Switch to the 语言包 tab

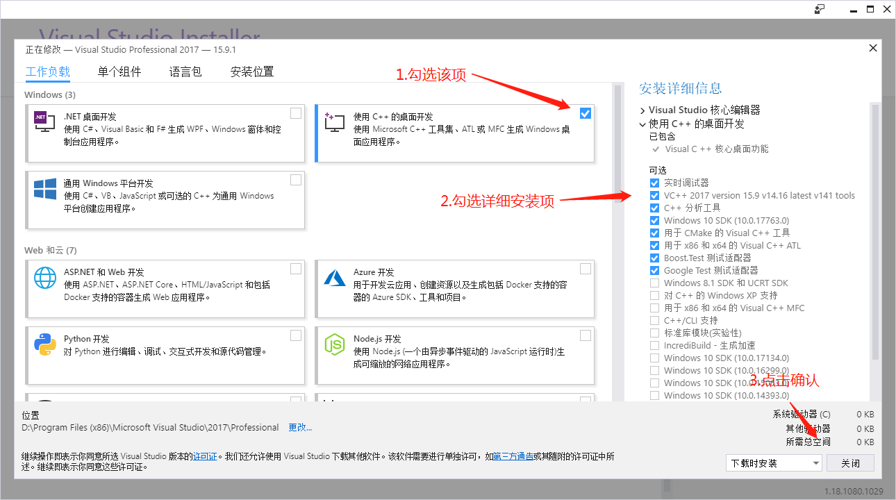tap(185, 72)
